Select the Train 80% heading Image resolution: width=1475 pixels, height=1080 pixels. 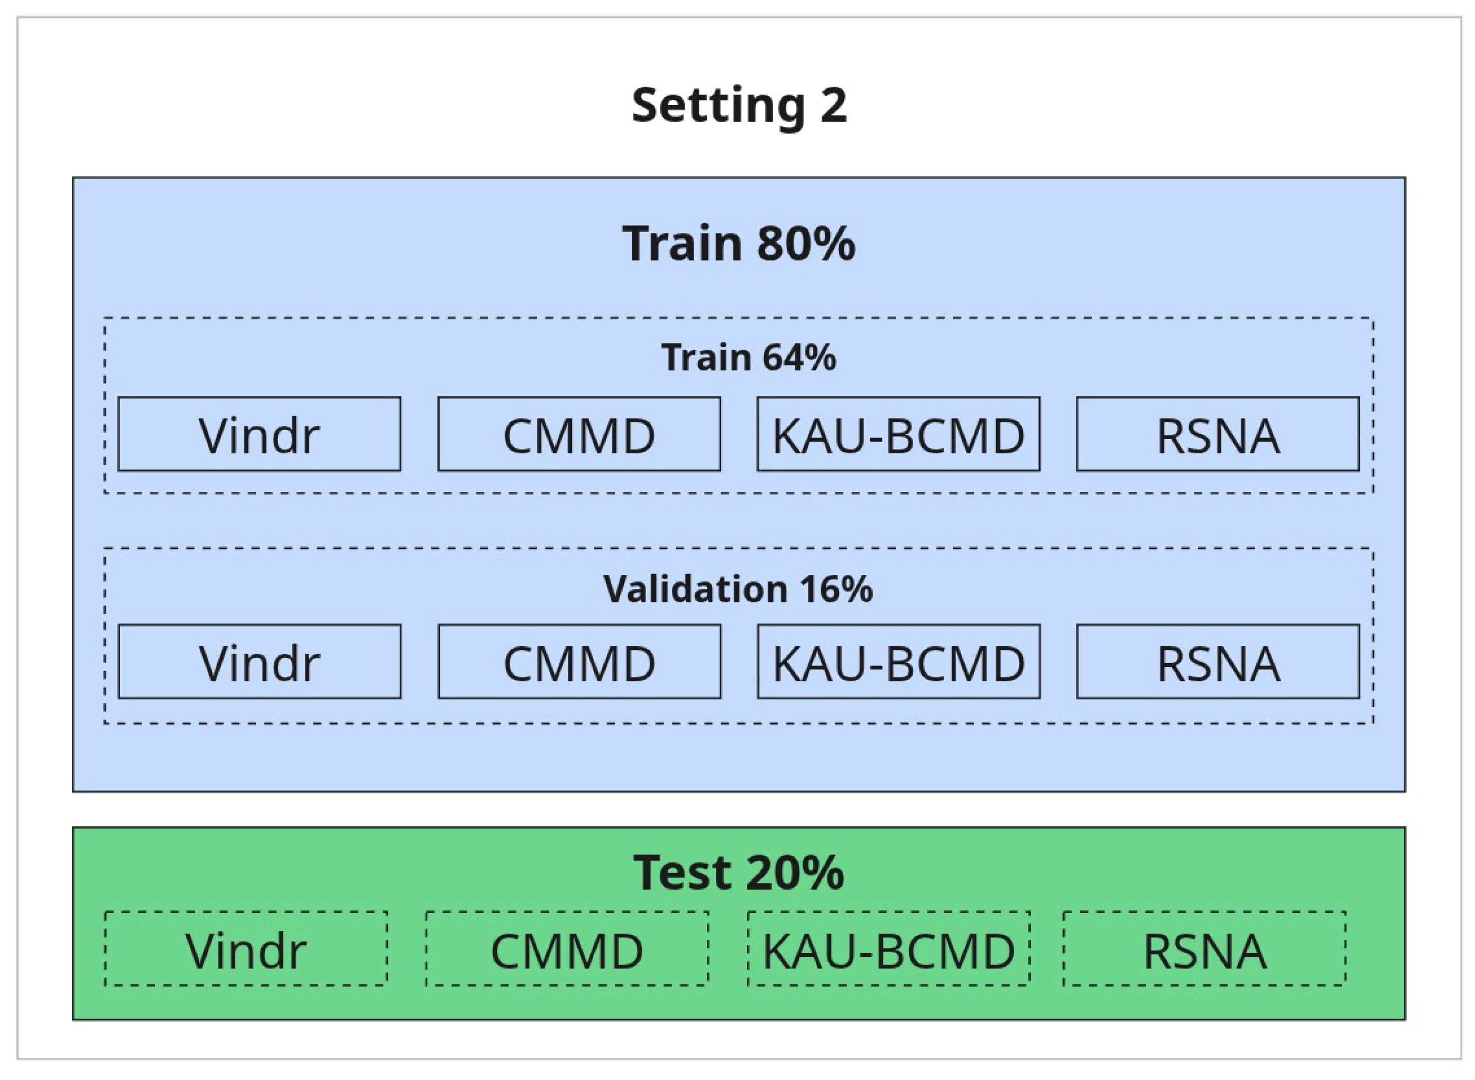point(739,243)
